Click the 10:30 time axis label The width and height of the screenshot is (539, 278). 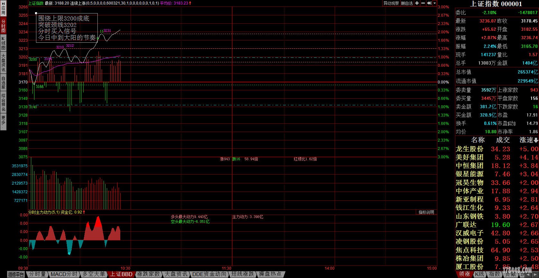click(x=125, y=268)
